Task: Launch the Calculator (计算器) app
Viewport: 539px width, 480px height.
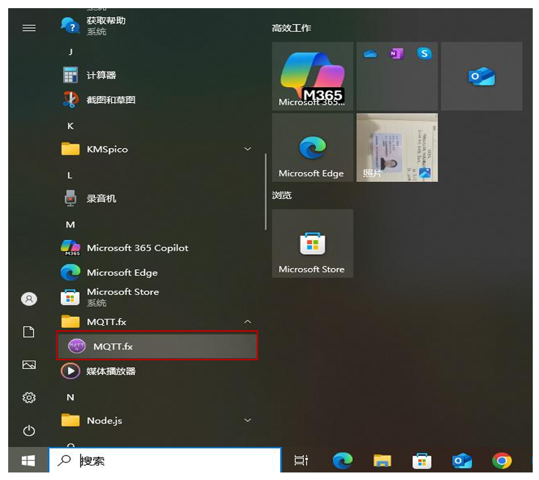Action: 156,75
